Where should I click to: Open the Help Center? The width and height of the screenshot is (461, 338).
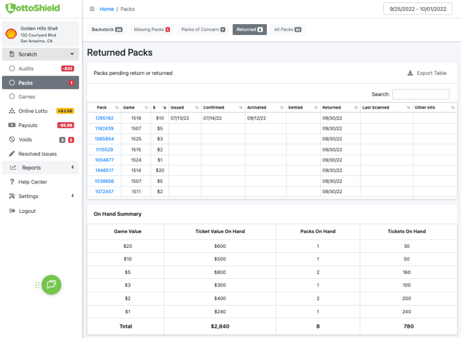pyautogui.click(x=32, y=182)
